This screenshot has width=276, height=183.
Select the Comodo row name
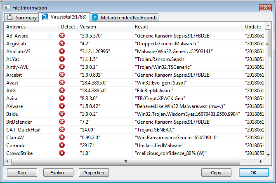16,145
